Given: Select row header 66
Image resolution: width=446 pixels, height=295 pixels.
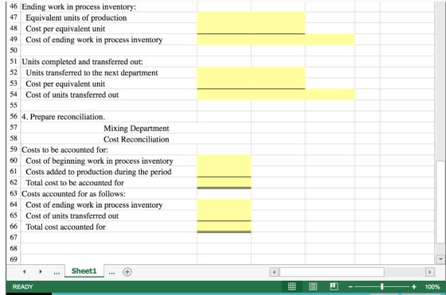Looking at the screenshot, I should 14,227.
